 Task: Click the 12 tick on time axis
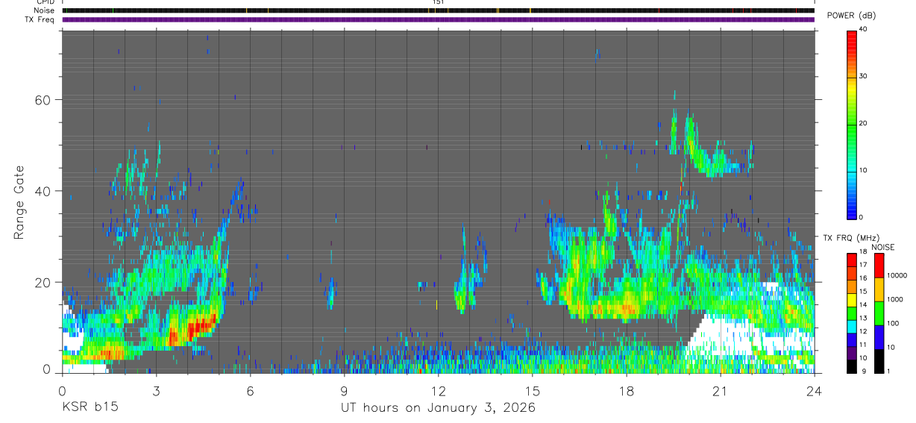coord(438,390)
